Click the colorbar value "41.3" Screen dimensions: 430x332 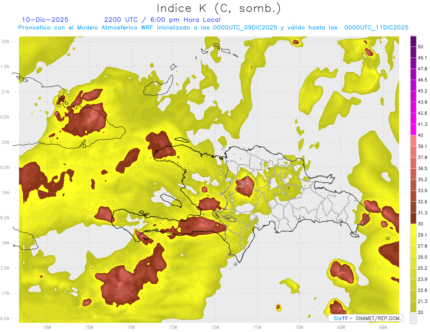coord(422,124)
